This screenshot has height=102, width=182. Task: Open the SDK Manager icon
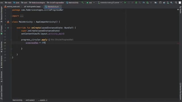coord(171,3)
